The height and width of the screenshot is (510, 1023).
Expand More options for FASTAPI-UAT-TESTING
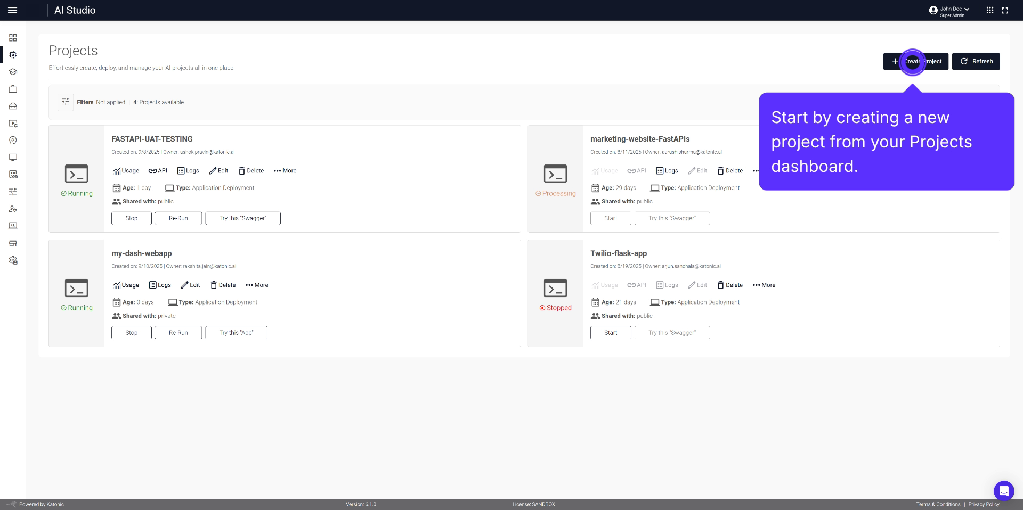coord(285,171)
